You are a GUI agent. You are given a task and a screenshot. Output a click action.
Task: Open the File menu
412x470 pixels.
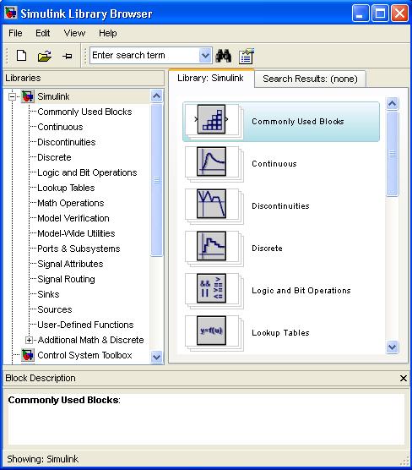tap(15, 33)
